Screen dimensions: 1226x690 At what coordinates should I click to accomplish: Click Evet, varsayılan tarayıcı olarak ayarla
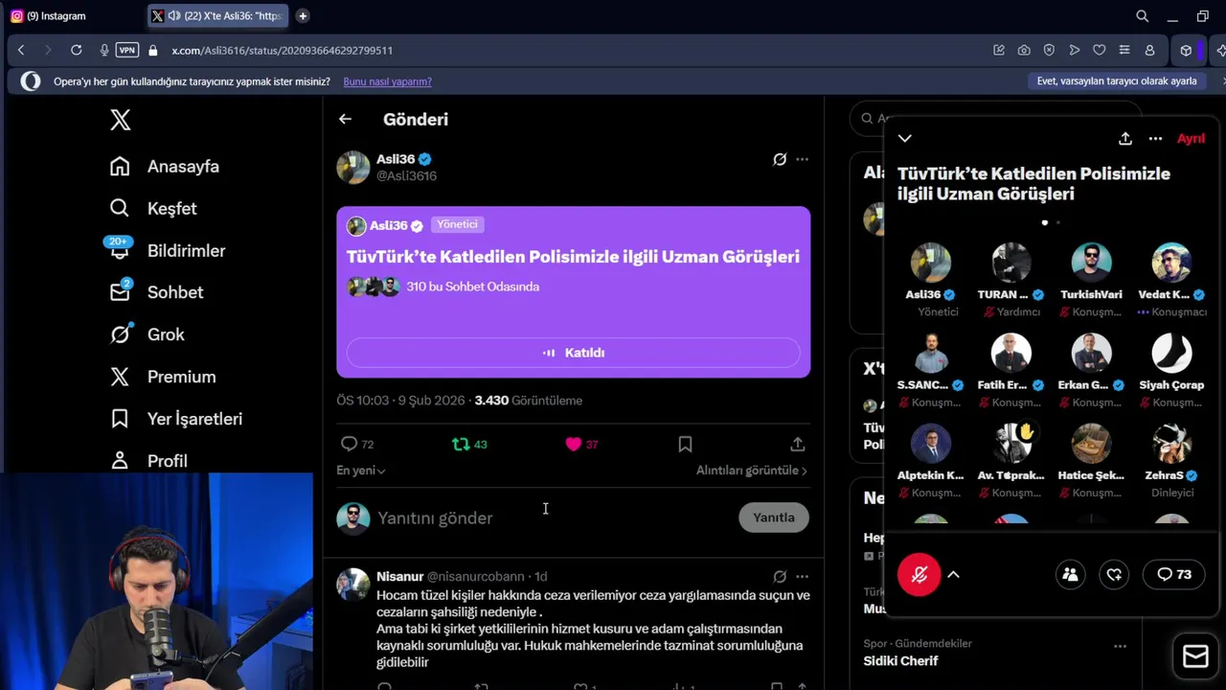point(1117,81)
